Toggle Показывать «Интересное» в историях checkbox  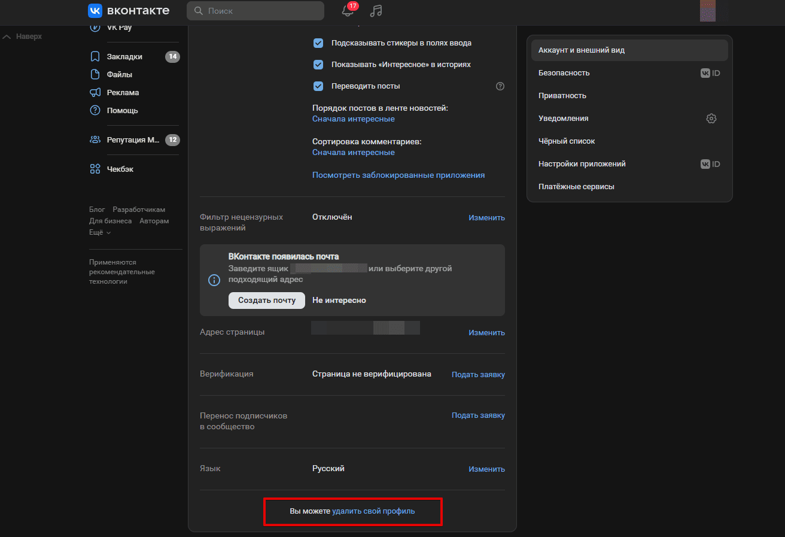click(318, 65)
